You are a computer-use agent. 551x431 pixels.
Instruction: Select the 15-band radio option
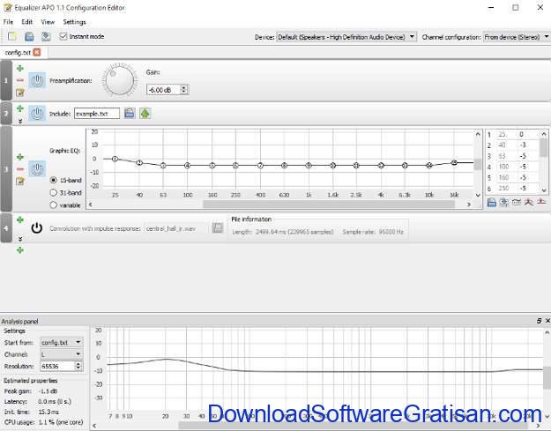54,180
